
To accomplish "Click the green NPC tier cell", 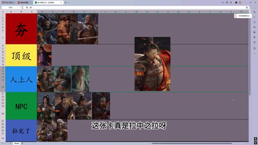I will (21, 106).
